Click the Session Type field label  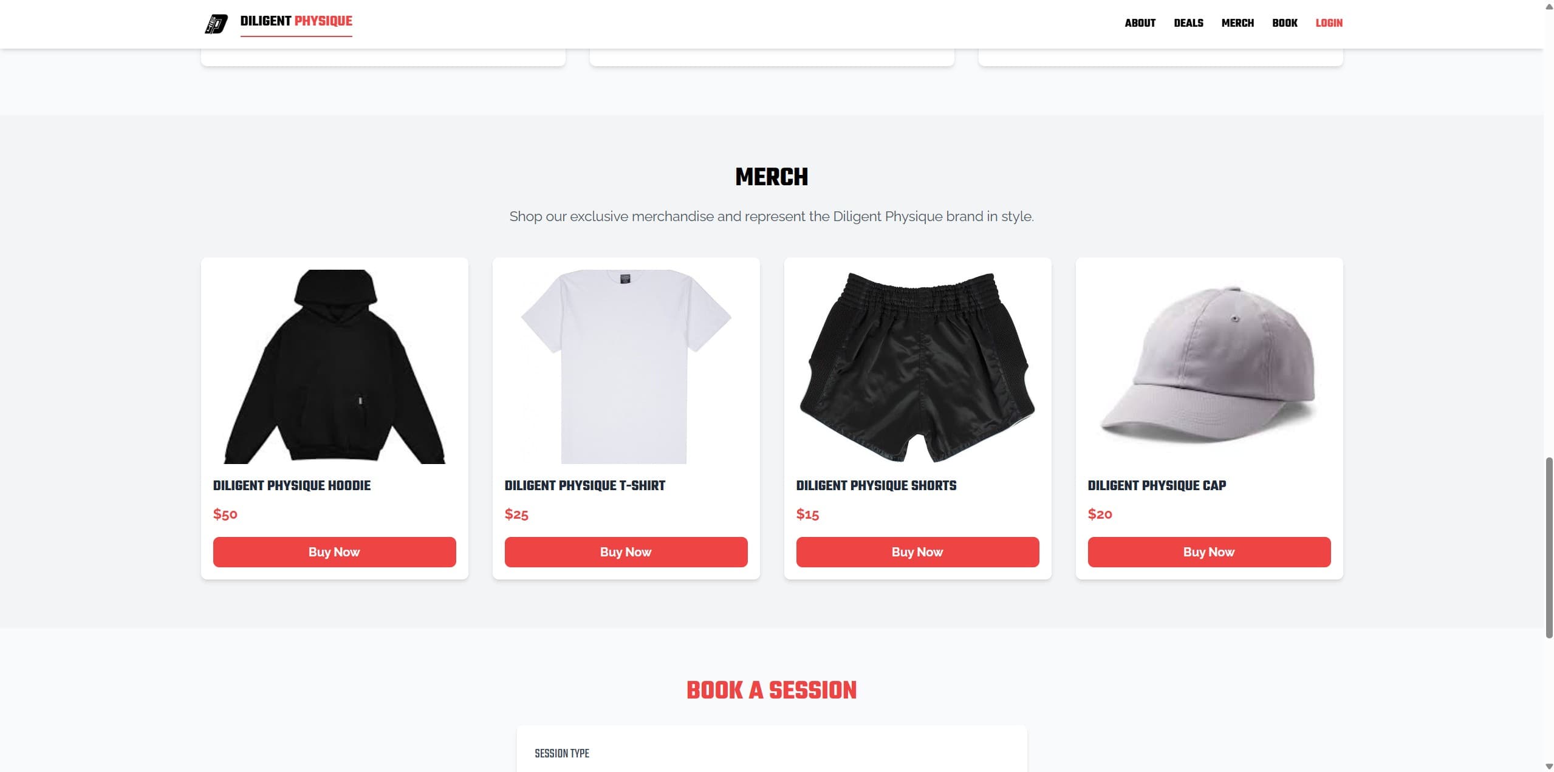[562, 753]
